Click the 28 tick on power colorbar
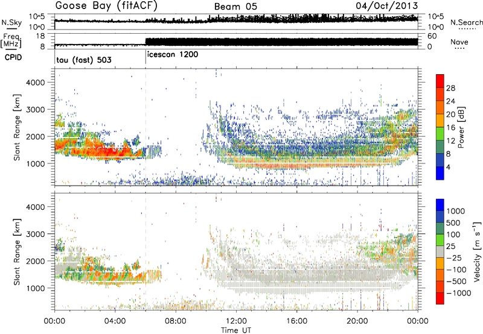Viewport: 483px width, 334px height. (x=450, y=88)
